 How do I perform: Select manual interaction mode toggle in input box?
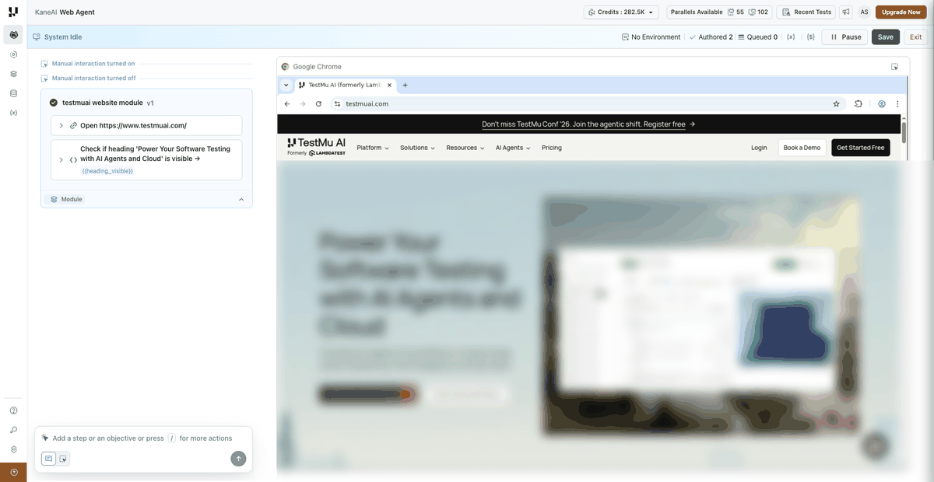pyautogui.click(x=63, y=459)
